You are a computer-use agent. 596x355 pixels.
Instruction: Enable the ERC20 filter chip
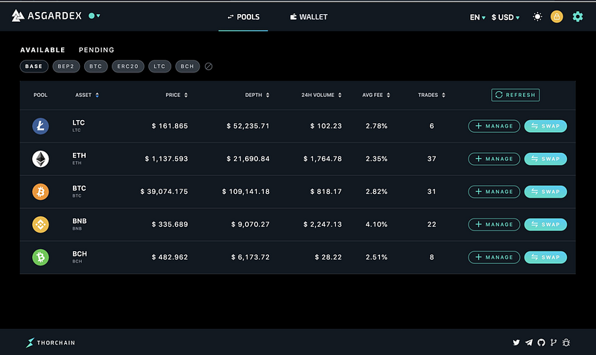(128, 66)
